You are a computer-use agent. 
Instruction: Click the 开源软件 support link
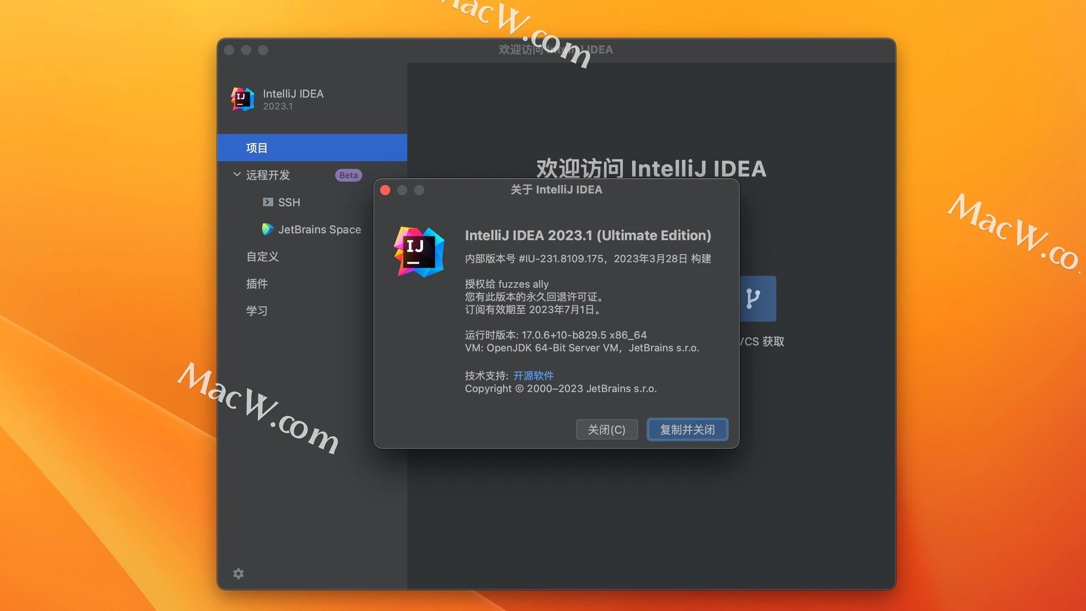[534, 375]
